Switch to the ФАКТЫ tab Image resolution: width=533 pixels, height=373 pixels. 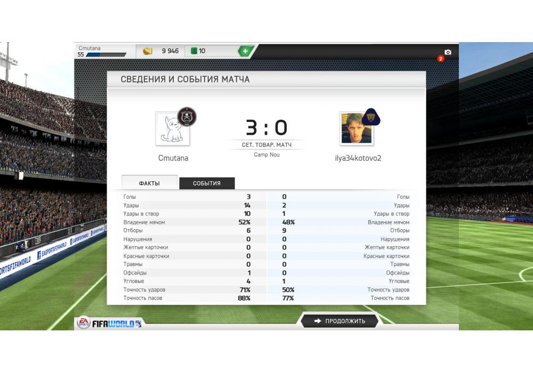coord(149,183)
